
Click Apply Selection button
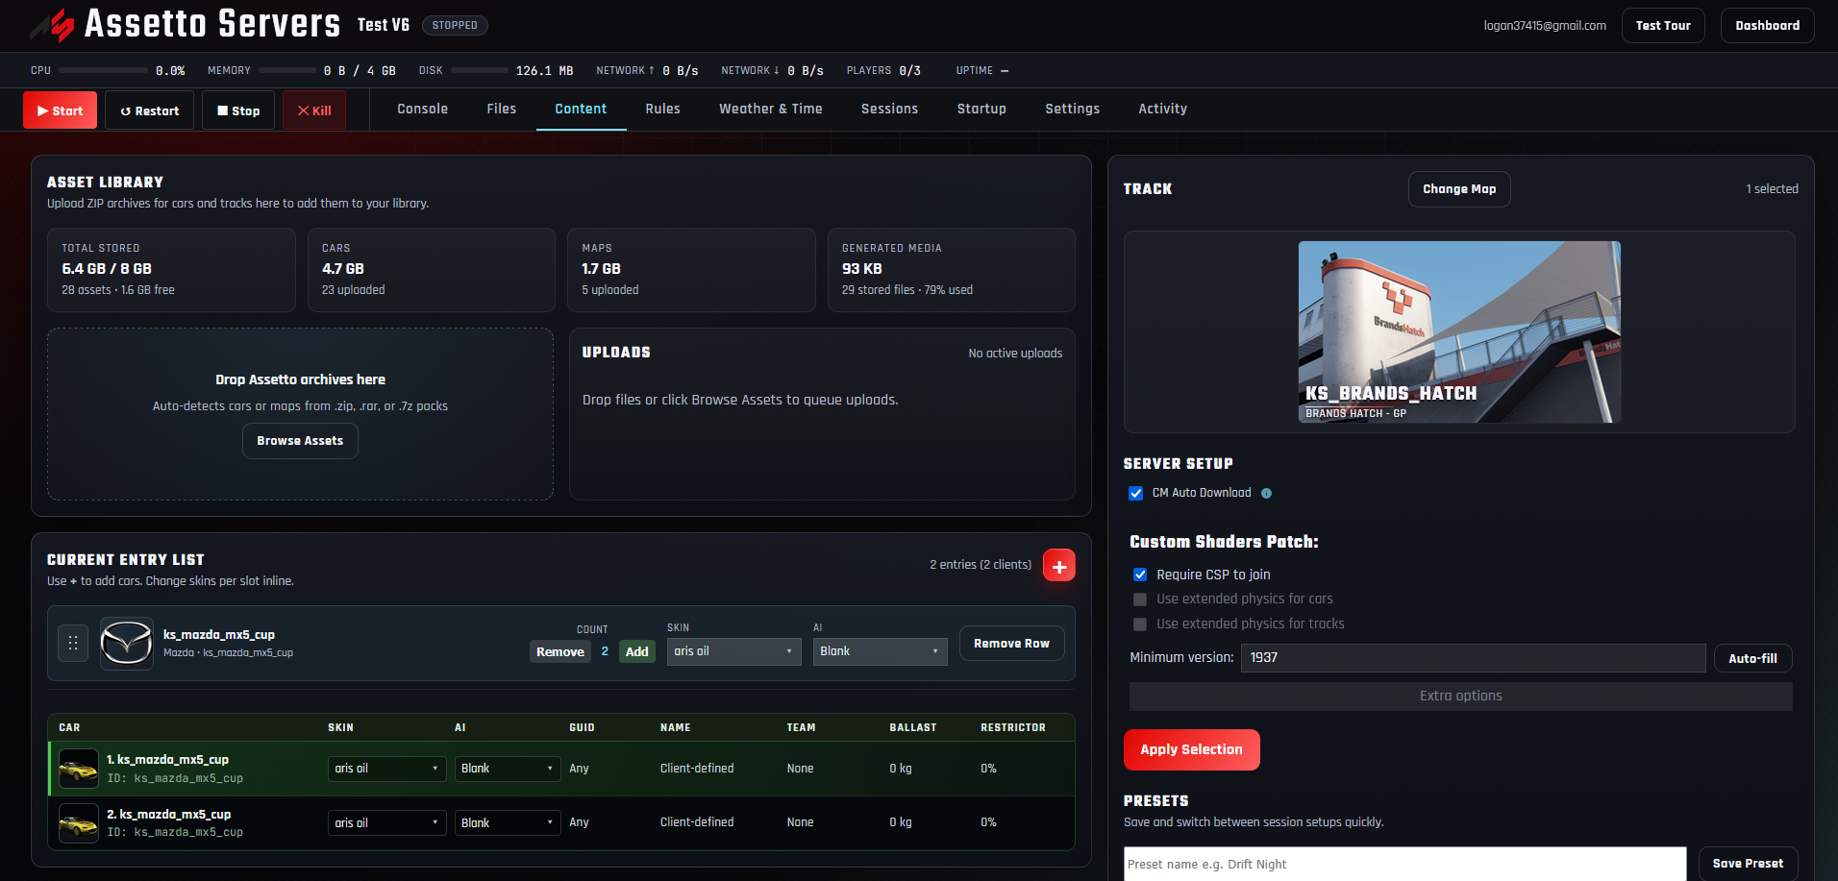point(1191,750)
